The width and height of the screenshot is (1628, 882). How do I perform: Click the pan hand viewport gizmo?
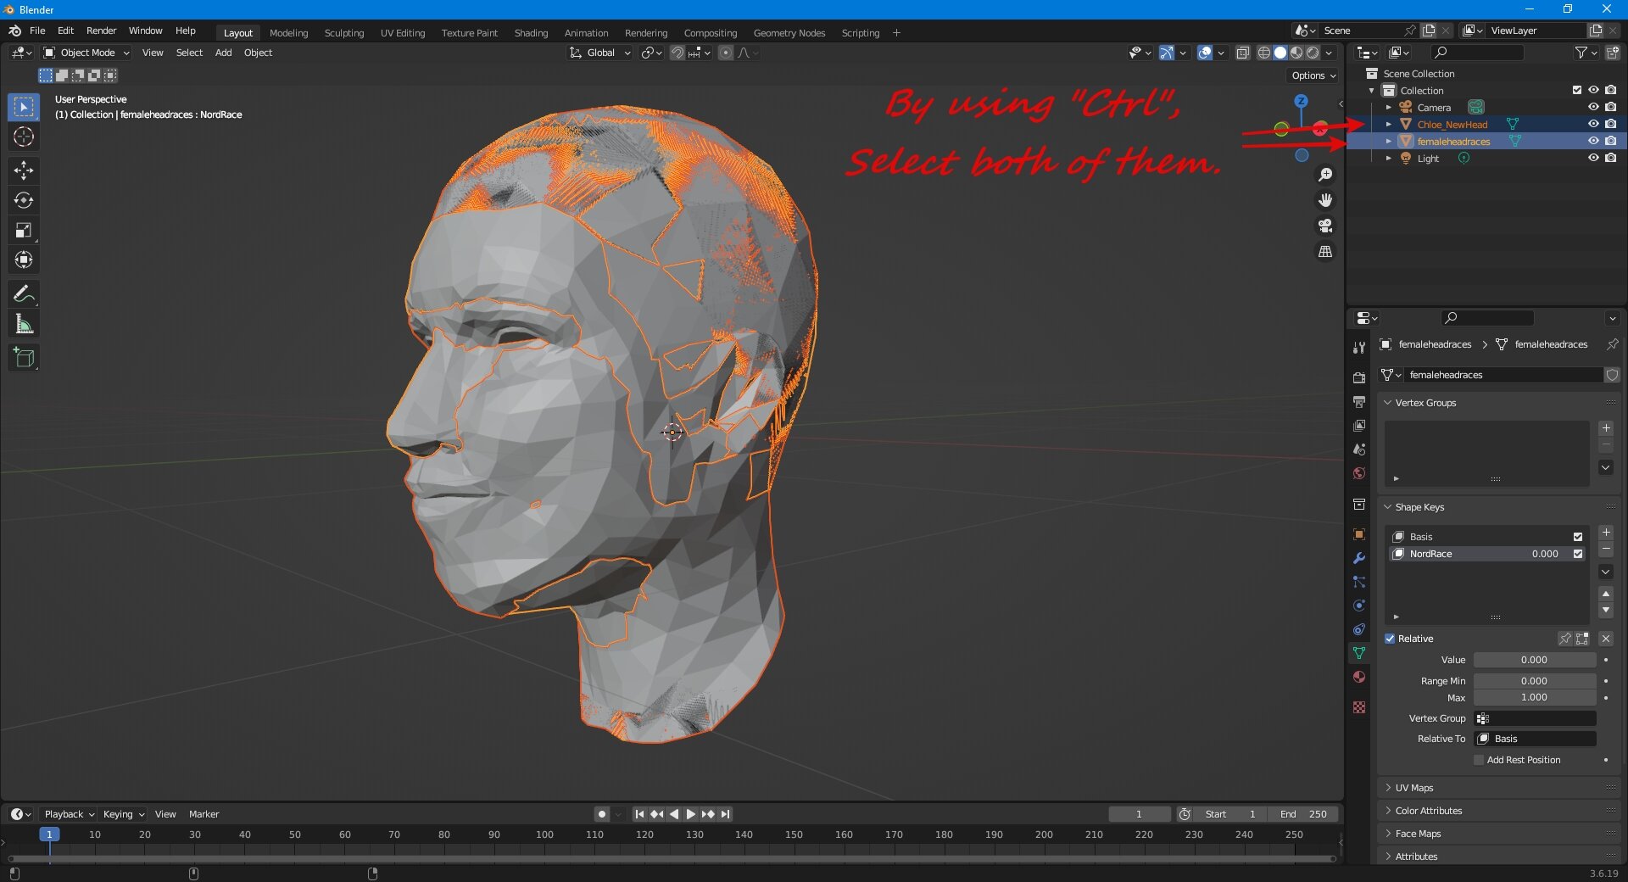pos(1325,200)
